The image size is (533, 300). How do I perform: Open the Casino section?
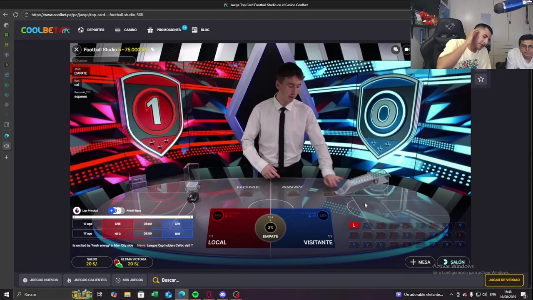(126, 30)
